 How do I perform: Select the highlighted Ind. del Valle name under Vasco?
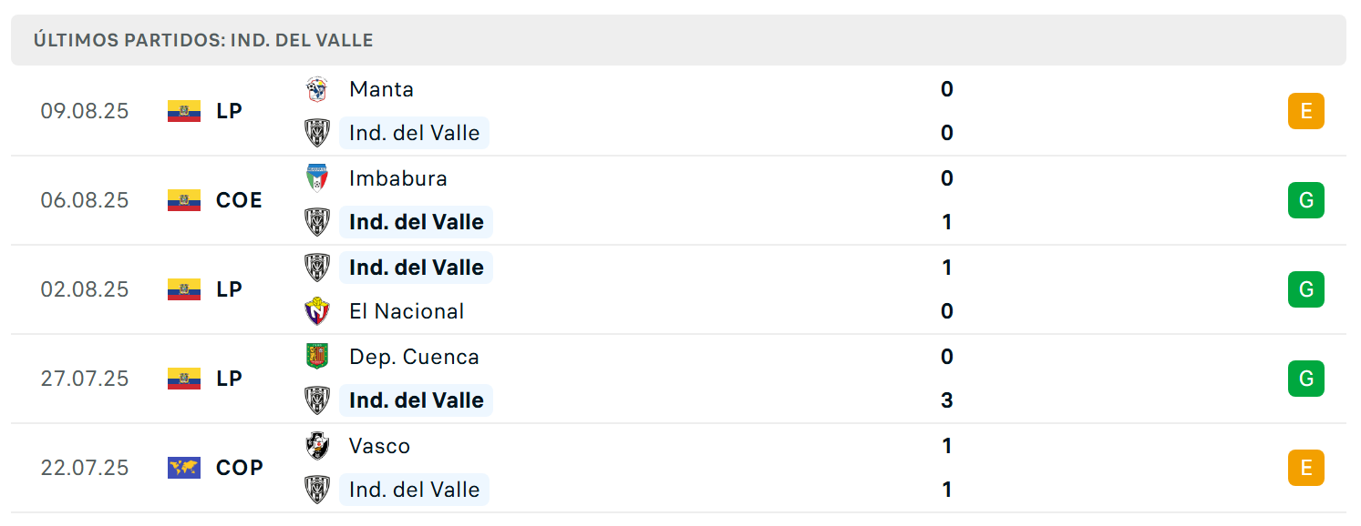415,490
